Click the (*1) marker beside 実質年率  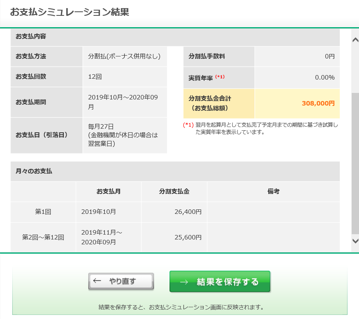click(220, 77)
